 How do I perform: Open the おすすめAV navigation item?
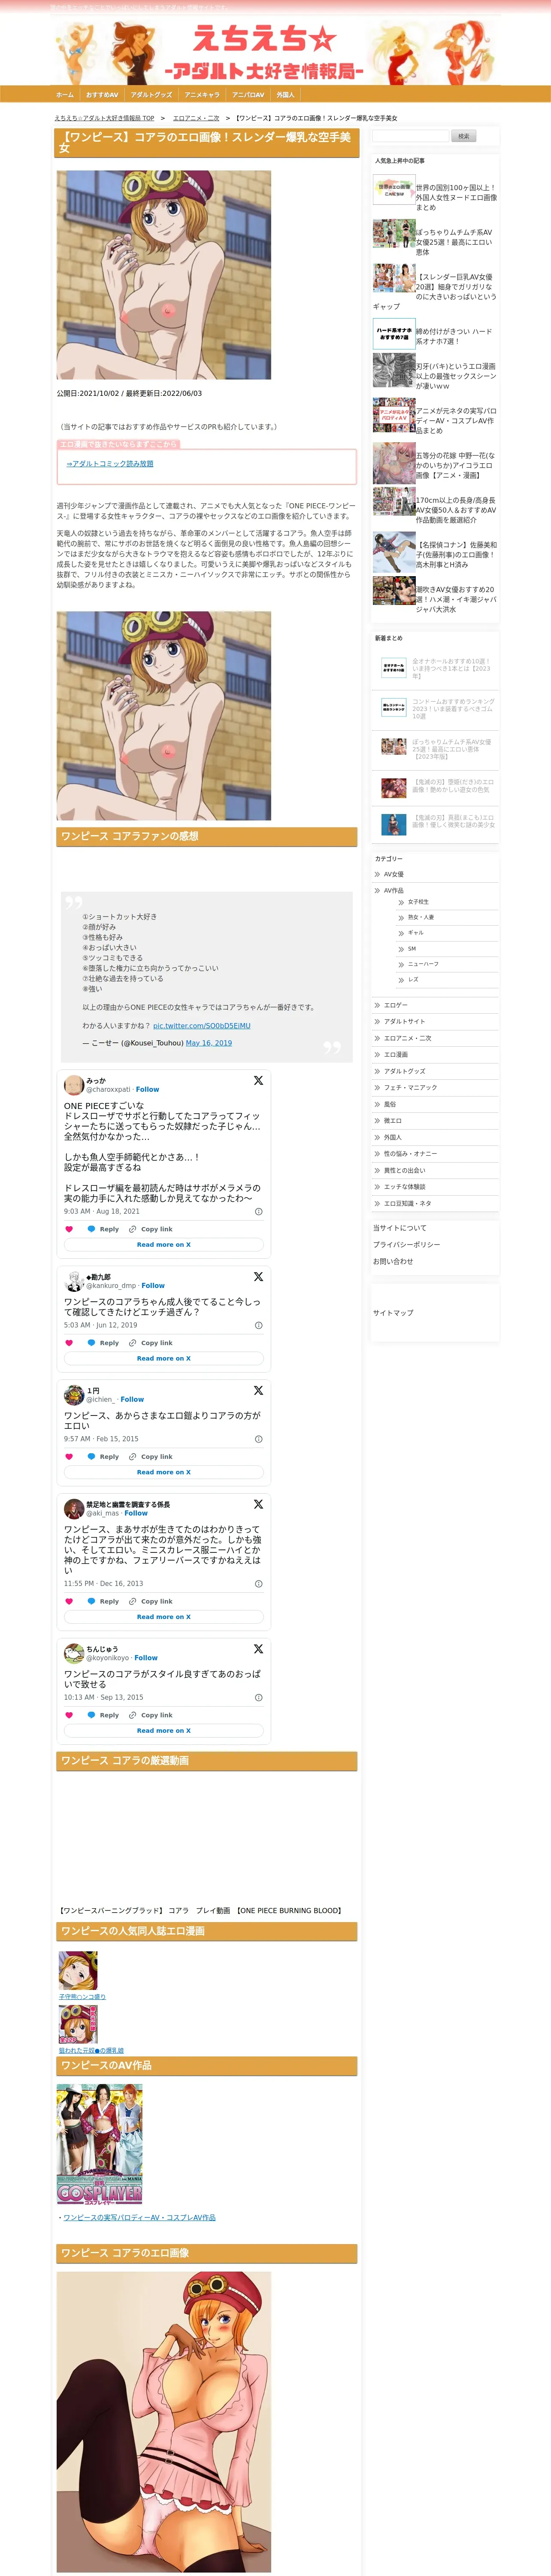coord(102,95)
